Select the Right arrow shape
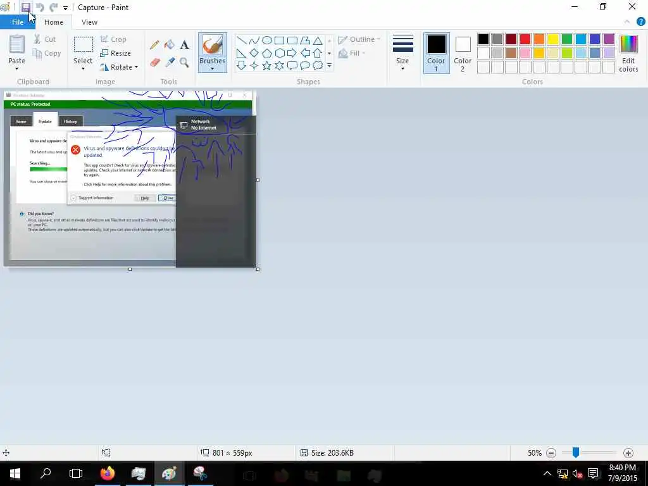Screen dimensions: 648x486 [x=292, y=53]
